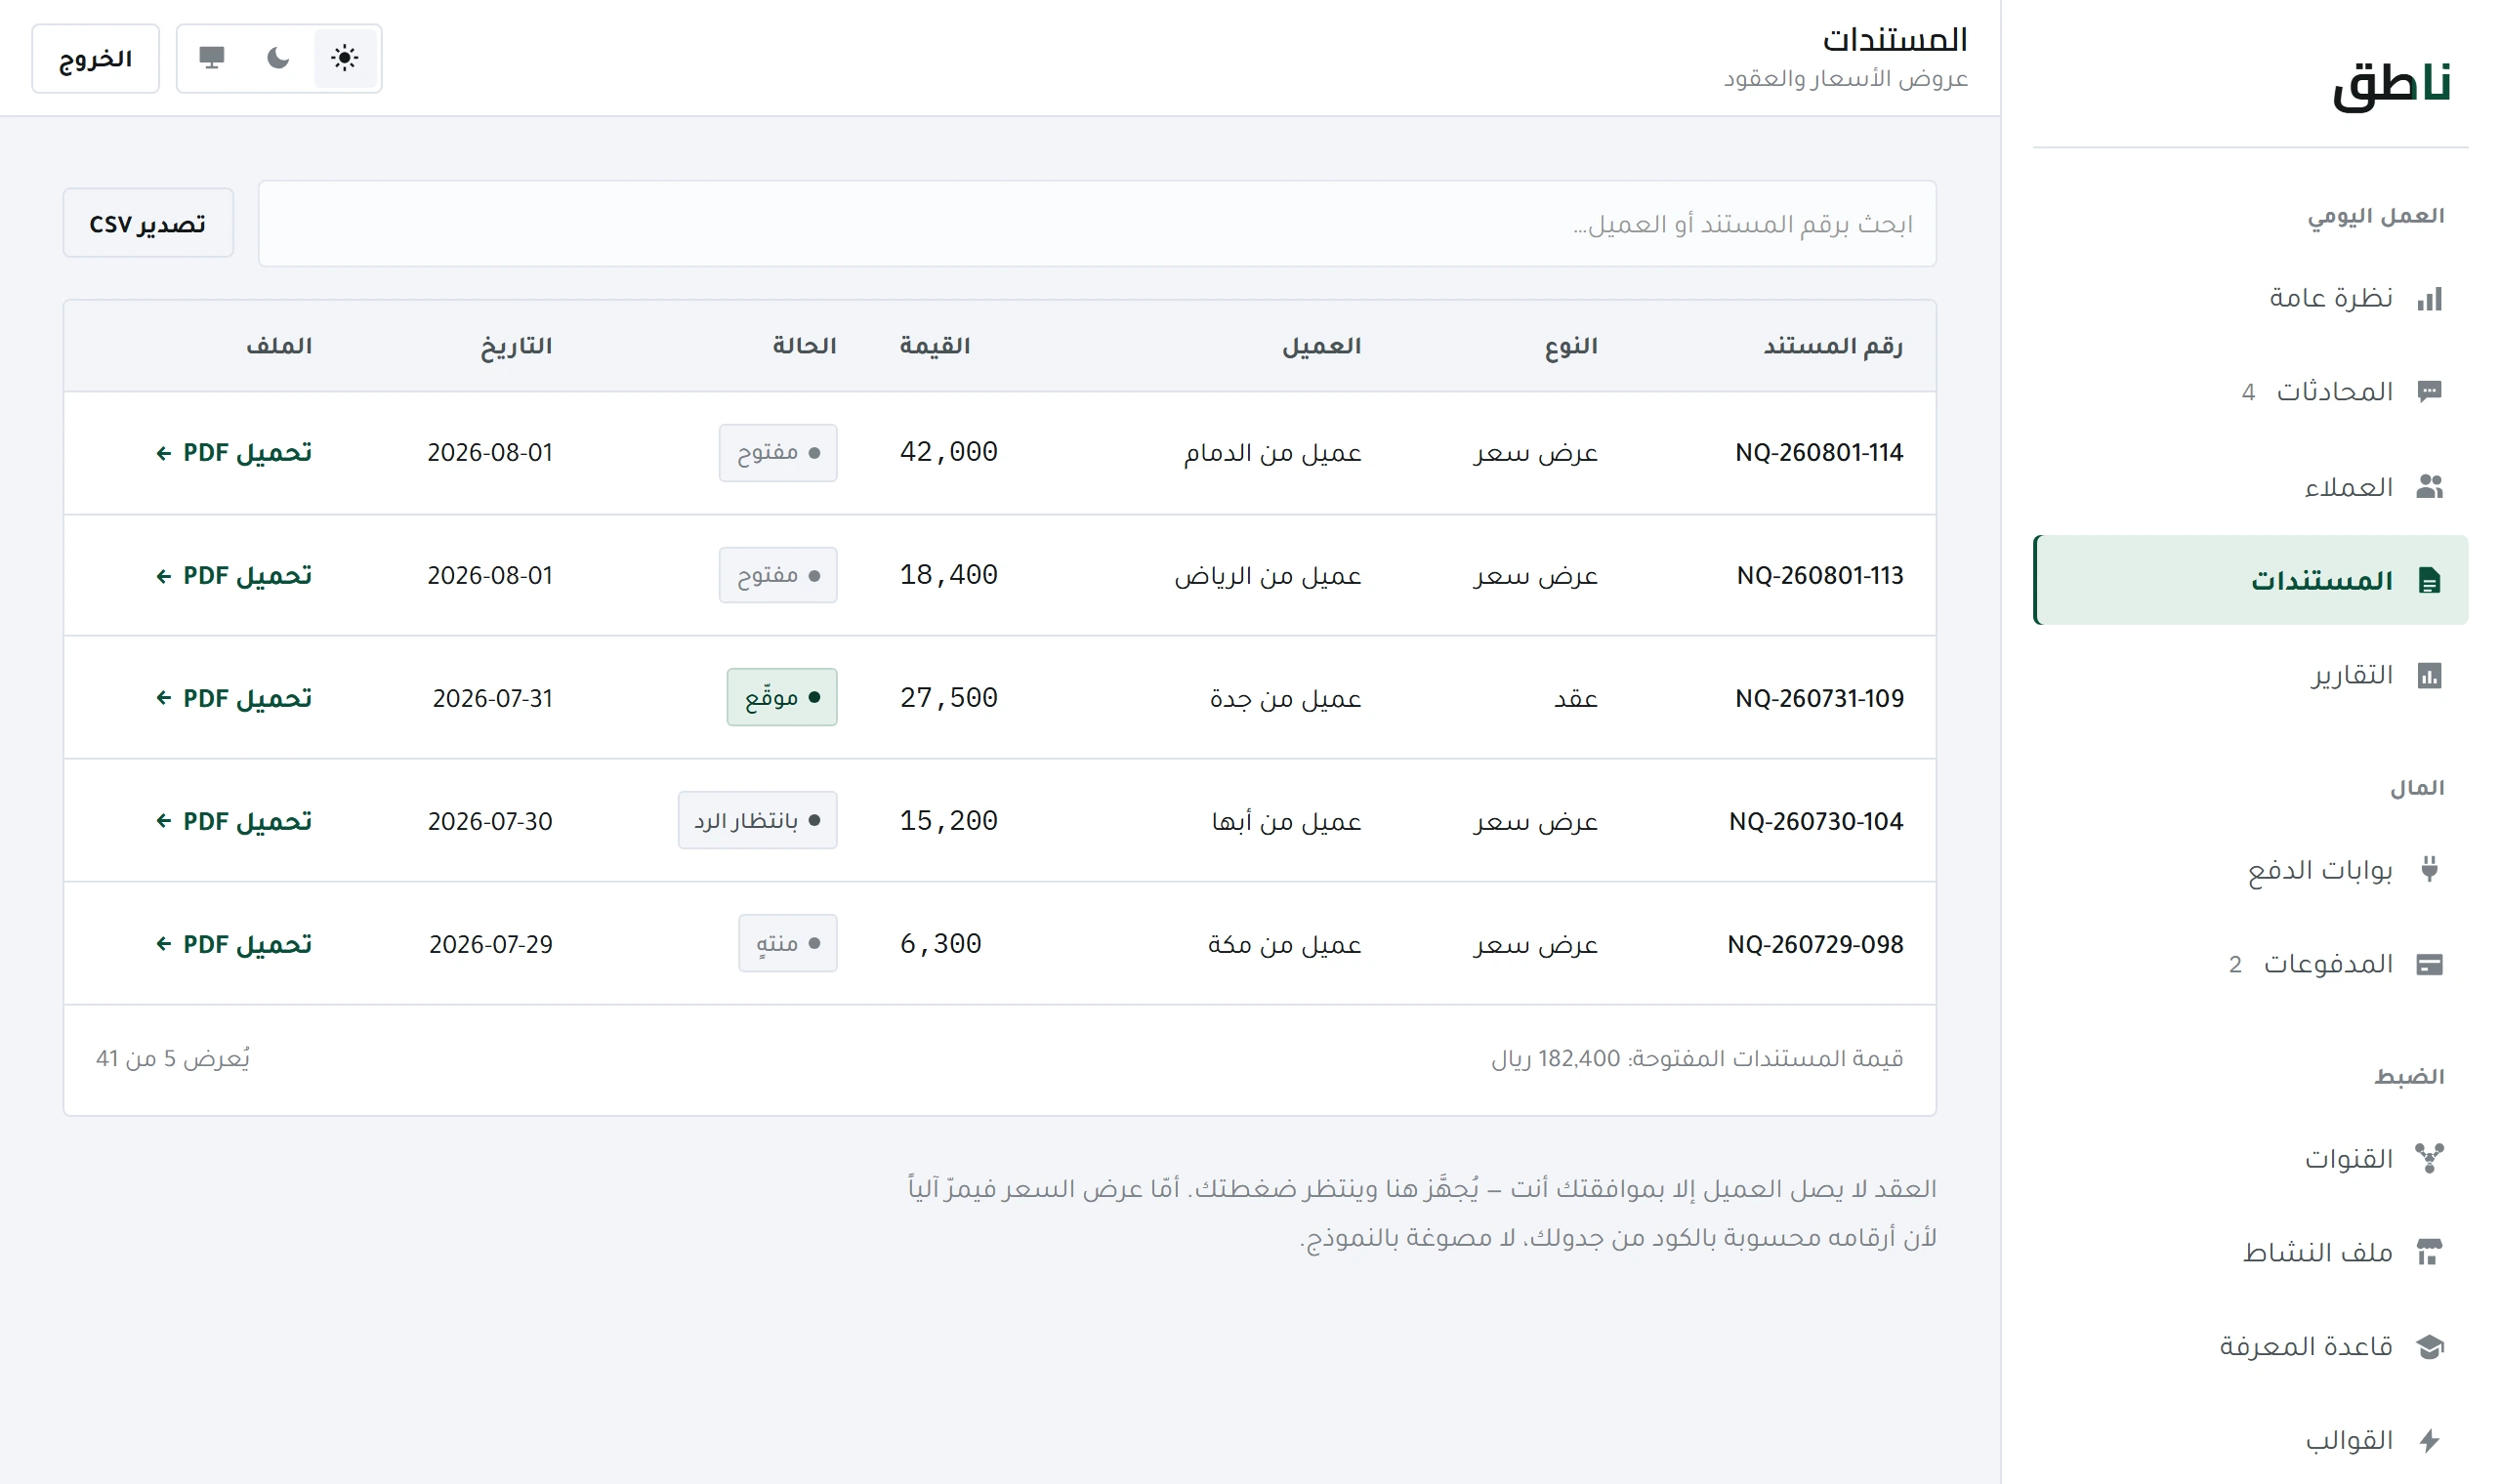Click the قاعدة المعرفة graduation cap icon
Image resolution: width=2500 pixels, height=1484 pixels.
2429,1346
